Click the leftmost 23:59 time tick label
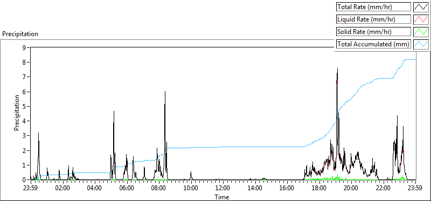 tap(31, 189)
